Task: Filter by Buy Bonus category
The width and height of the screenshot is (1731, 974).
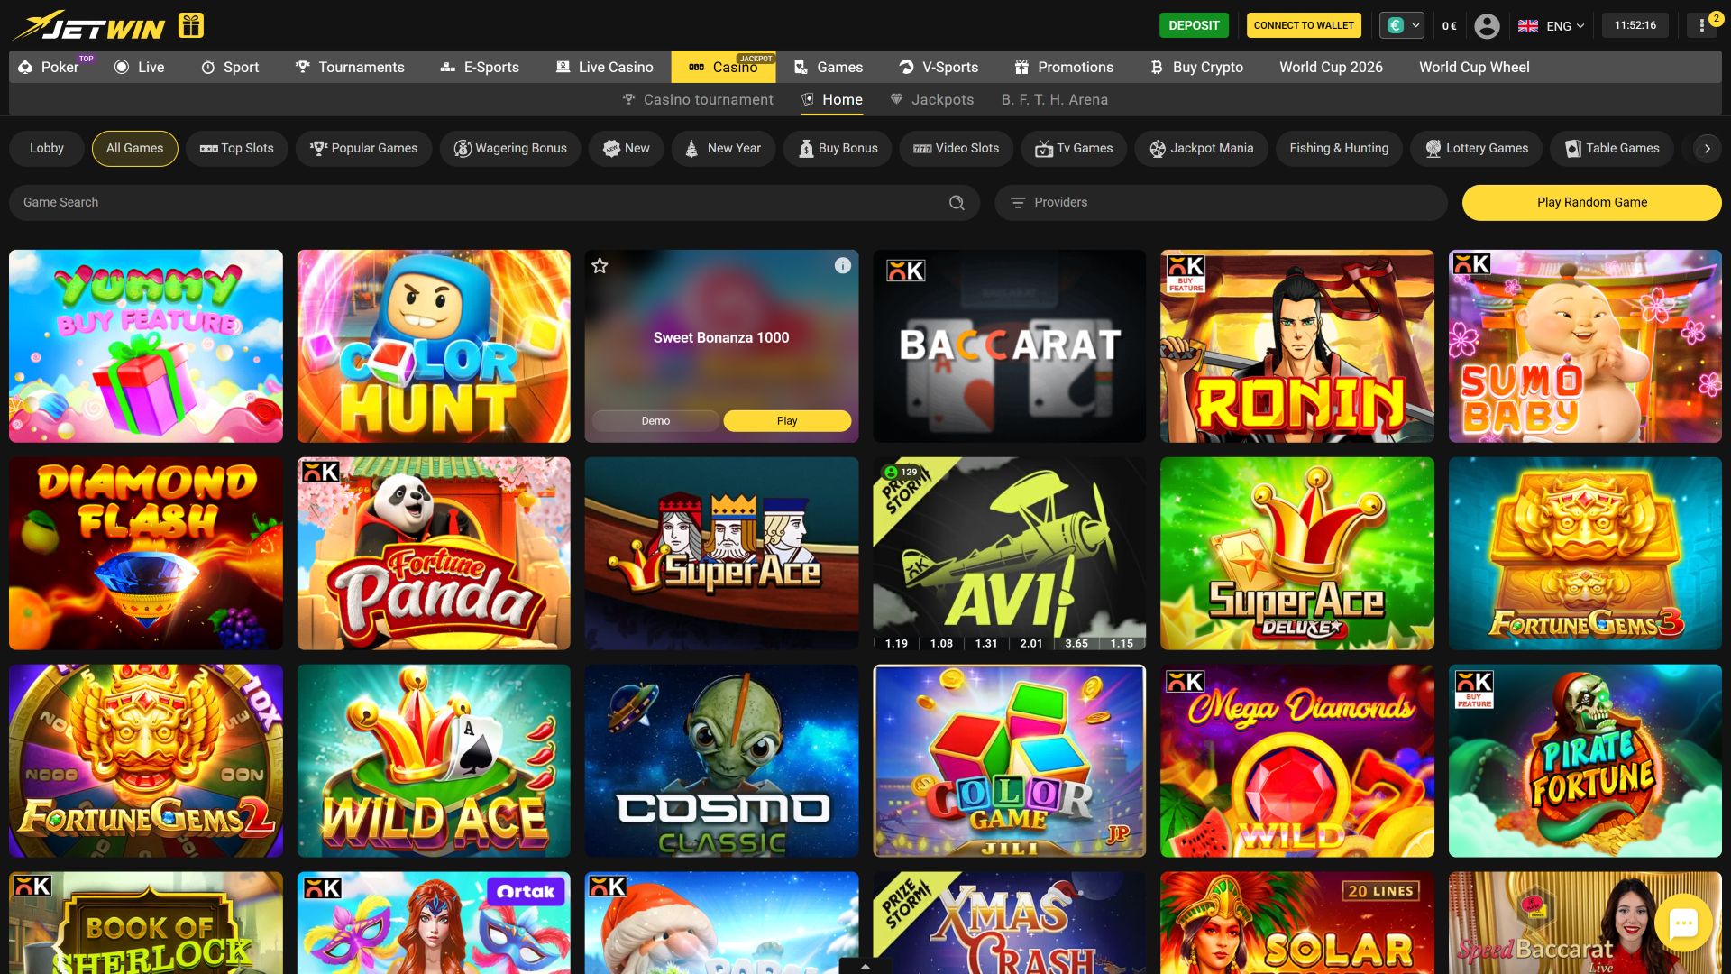Action: click(x=838, y=149)
